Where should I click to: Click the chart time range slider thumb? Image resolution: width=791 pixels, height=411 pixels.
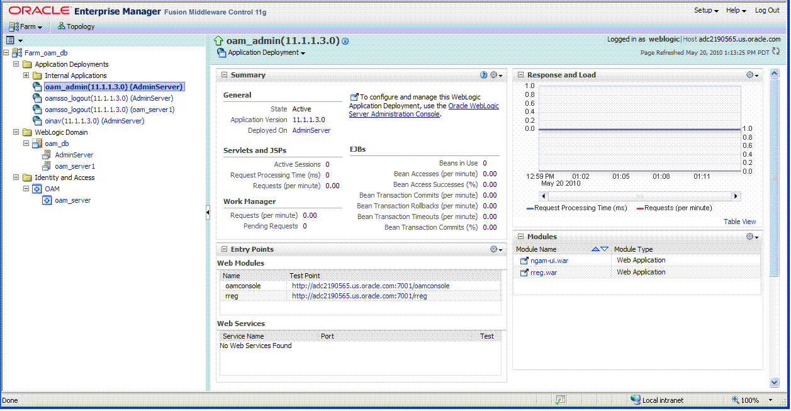(640, 196)
